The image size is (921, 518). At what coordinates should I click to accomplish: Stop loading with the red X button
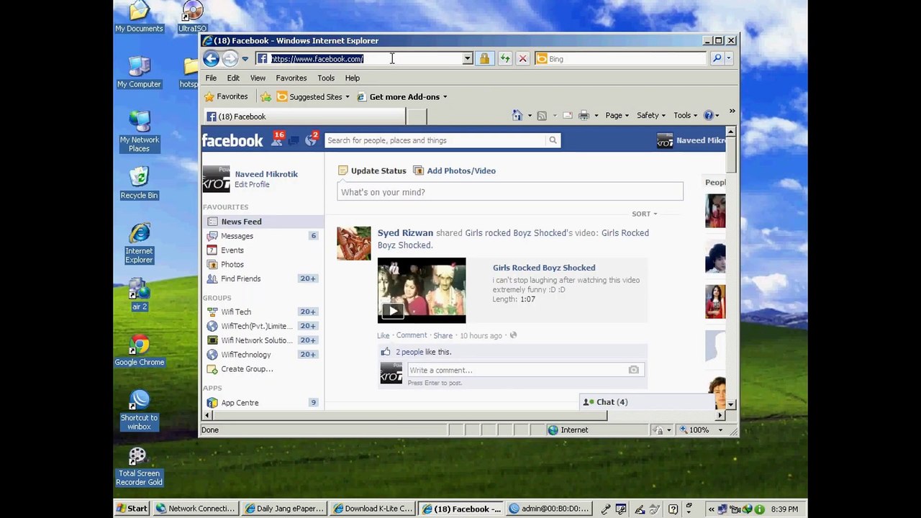523,59
